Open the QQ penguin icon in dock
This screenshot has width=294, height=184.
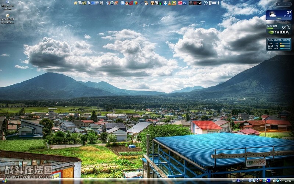tap(127, 3)
